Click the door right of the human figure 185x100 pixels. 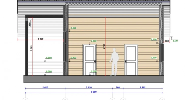131,60
